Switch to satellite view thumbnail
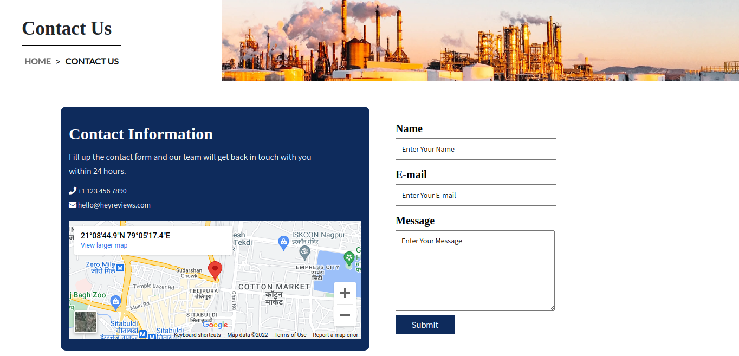This screenshot has width=739, height=356. pos(86,322)
